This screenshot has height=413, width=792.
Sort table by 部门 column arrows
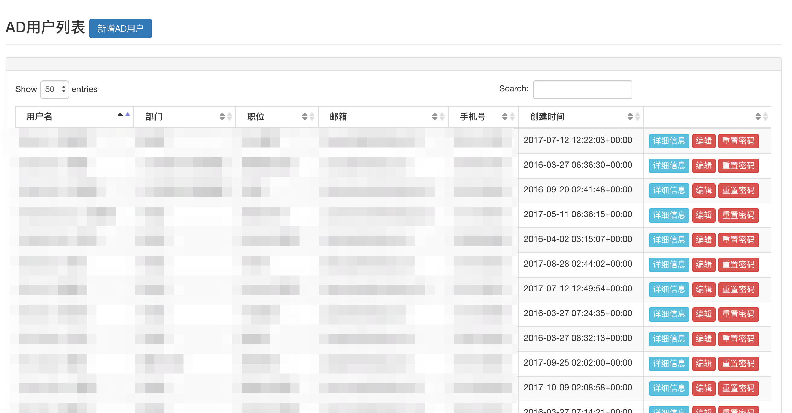coord(225,117)
